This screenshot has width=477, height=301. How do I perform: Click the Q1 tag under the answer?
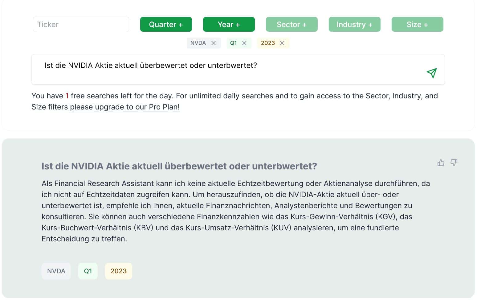pyautogui.click(x=88, y=271)
